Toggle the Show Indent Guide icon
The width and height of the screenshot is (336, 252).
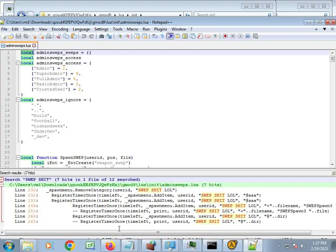tap(170, 36)
